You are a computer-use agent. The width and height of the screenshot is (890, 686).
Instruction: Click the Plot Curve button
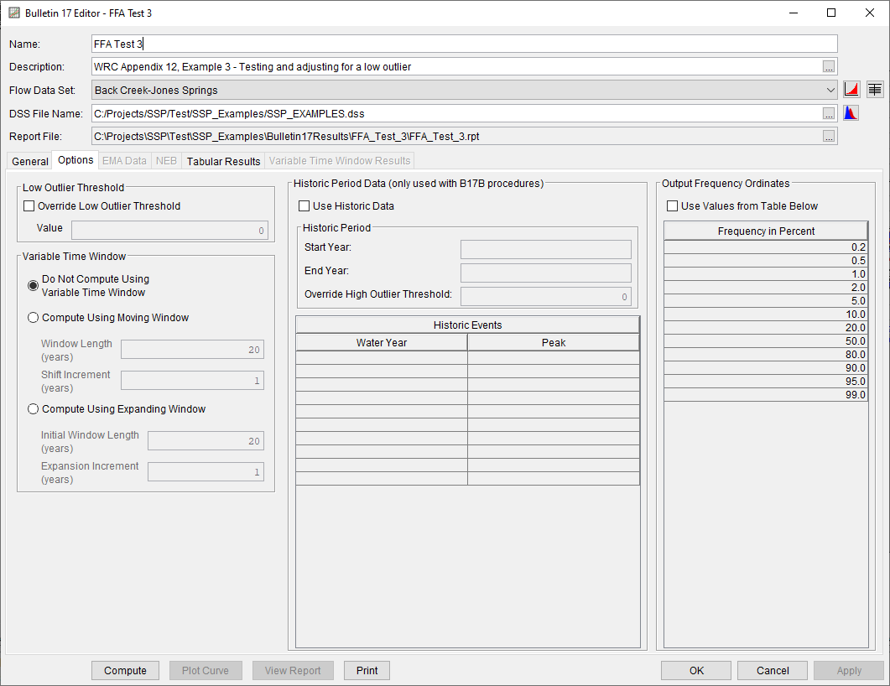(206, 671)
